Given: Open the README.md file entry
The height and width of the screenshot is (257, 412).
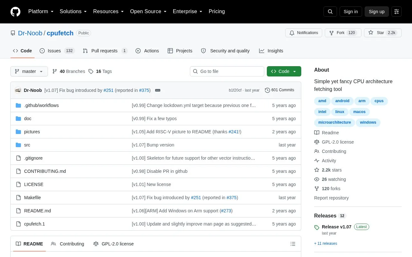Looking at the screenshot, I should [37, 211].
